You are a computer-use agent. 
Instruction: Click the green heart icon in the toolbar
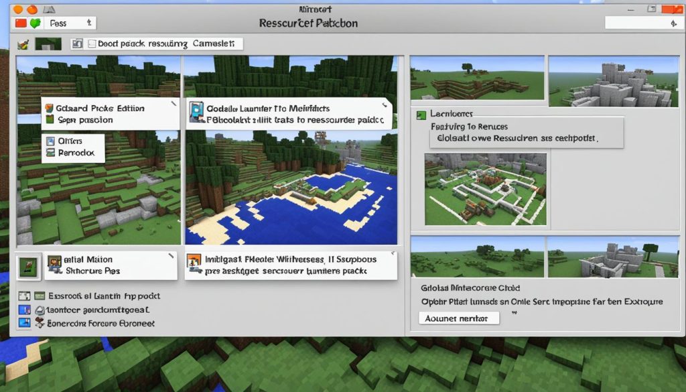[35, 22]
